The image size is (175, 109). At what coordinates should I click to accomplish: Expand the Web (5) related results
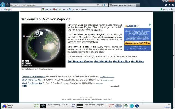point(74,105)
